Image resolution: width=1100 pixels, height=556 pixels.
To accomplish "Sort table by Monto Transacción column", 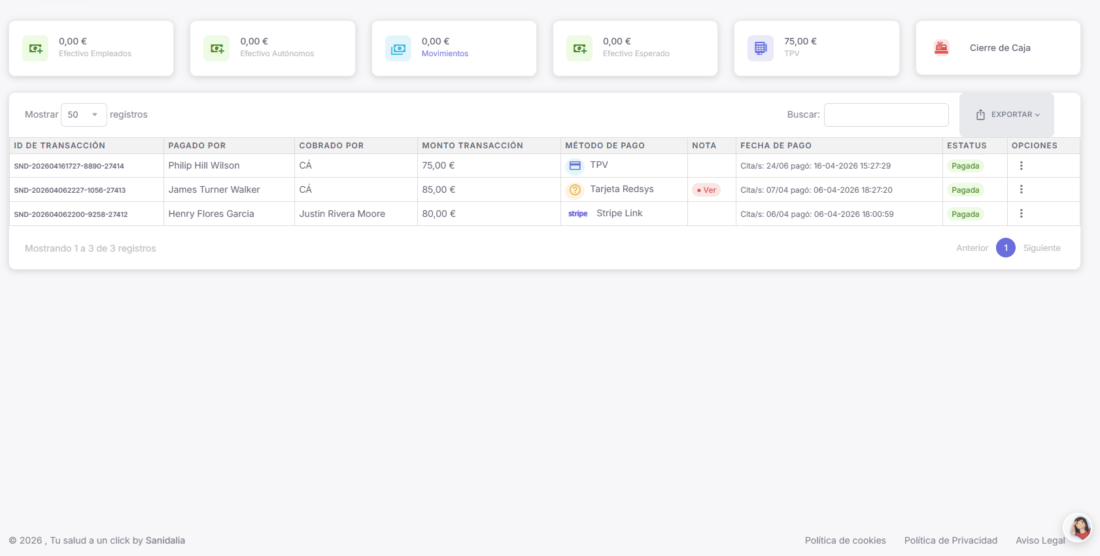I will (472, 146).
